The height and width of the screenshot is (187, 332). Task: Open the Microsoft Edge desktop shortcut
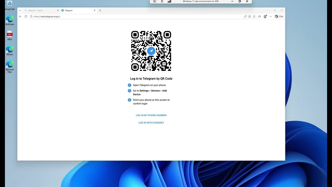point(10,67)
